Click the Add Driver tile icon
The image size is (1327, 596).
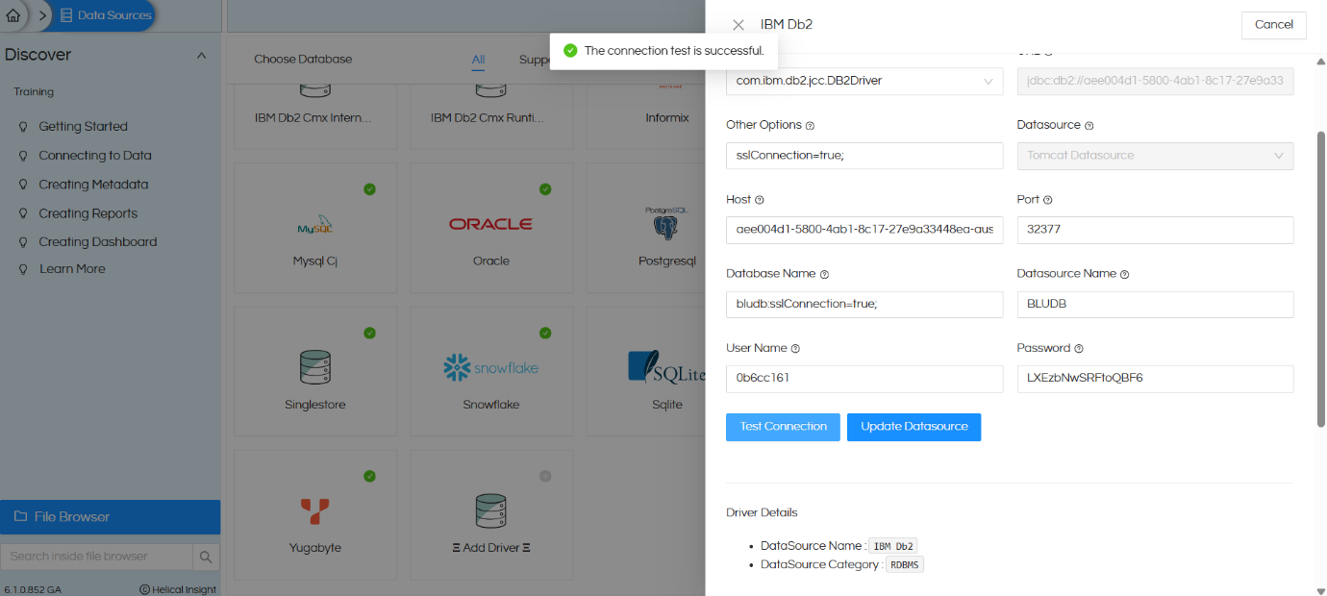coord(490,509)
